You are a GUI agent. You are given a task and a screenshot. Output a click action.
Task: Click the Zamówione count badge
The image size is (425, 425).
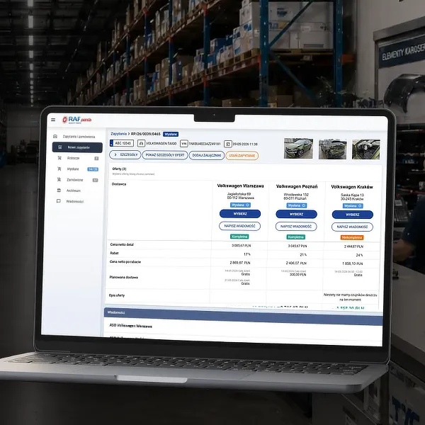coord(96,180)
